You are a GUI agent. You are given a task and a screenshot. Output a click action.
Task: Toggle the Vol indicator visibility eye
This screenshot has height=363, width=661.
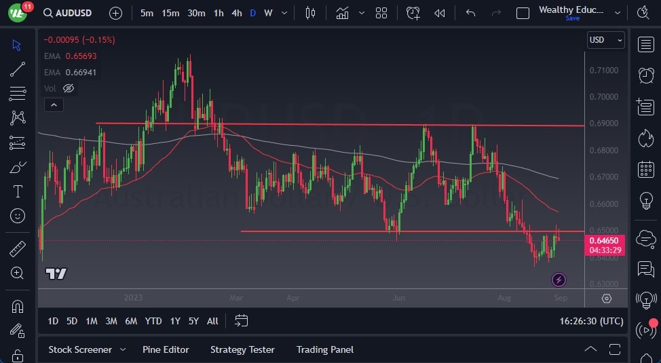point(68,88)
